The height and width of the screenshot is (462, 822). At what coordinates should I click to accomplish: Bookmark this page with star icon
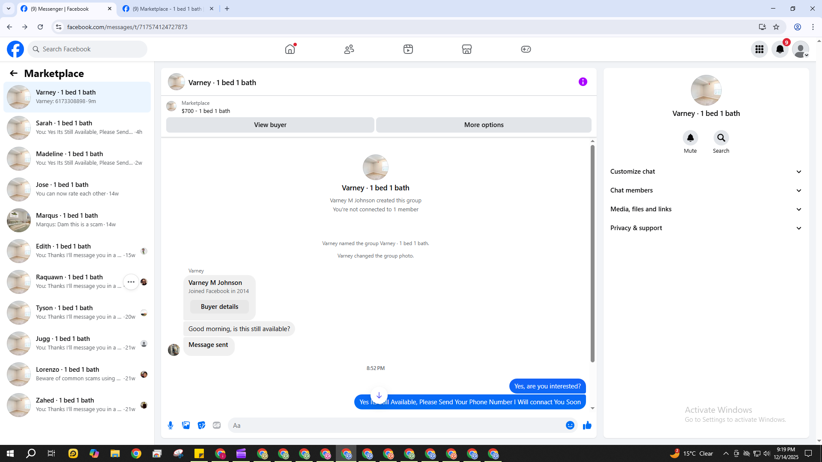click(776, 27)
